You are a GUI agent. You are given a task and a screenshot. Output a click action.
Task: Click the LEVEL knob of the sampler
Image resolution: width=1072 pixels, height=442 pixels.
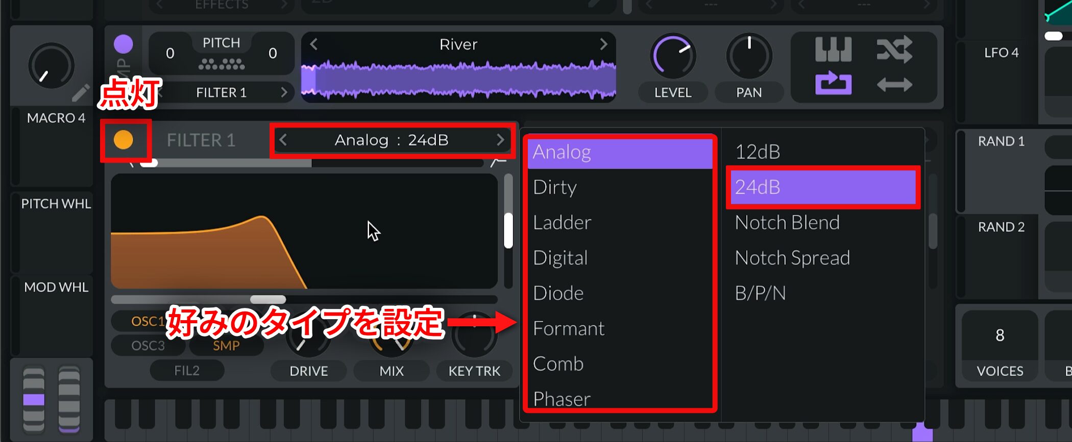(x=673, y=56)
